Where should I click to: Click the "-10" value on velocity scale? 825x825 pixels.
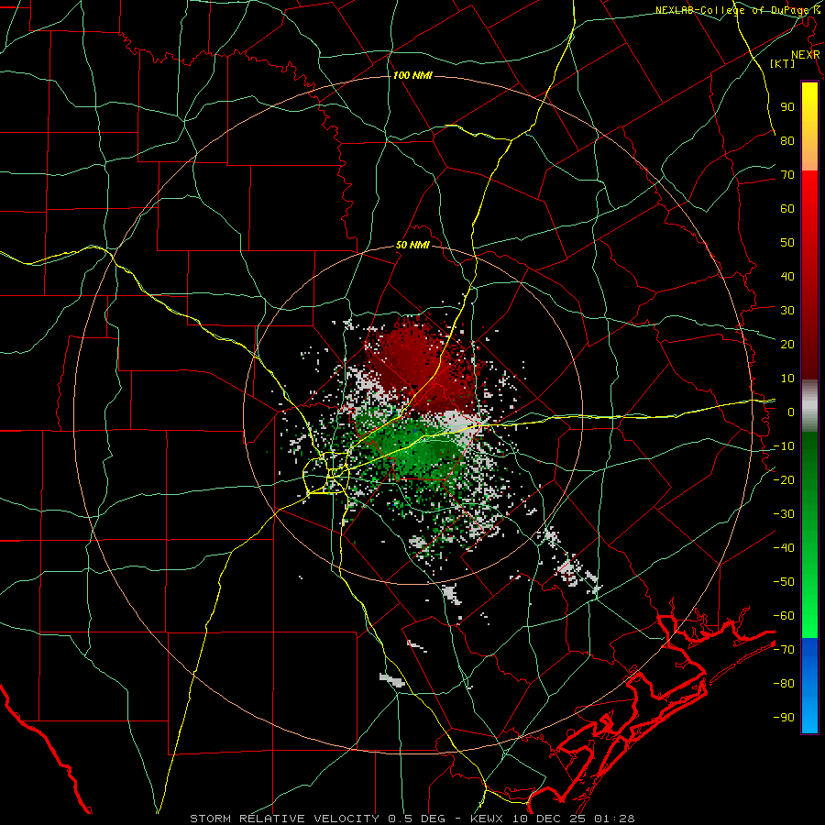coord(784,446)
